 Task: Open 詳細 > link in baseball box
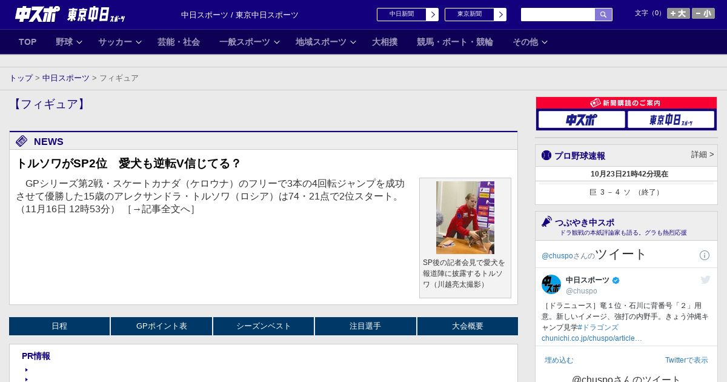703,155
